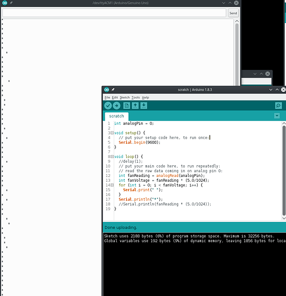Collapse the loop() function fold marker
This screenshot has width=286, height=296.
[112, 156]
